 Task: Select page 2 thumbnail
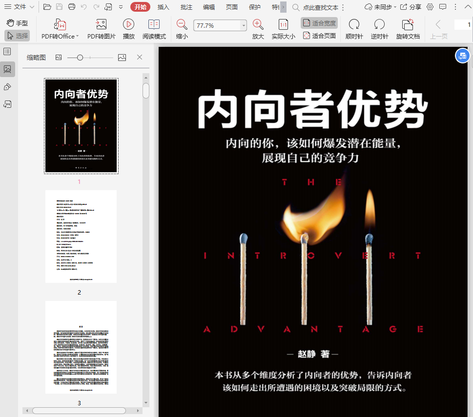click(81, 237)
